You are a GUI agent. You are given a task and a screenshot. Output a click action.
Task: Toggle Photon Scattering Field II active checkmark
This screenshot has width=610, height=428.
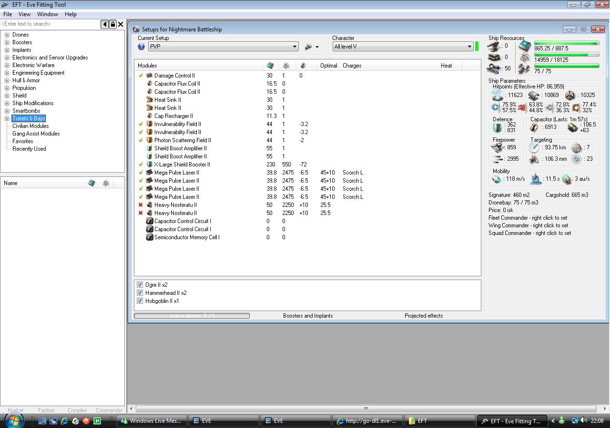click(x=141, y=140)
